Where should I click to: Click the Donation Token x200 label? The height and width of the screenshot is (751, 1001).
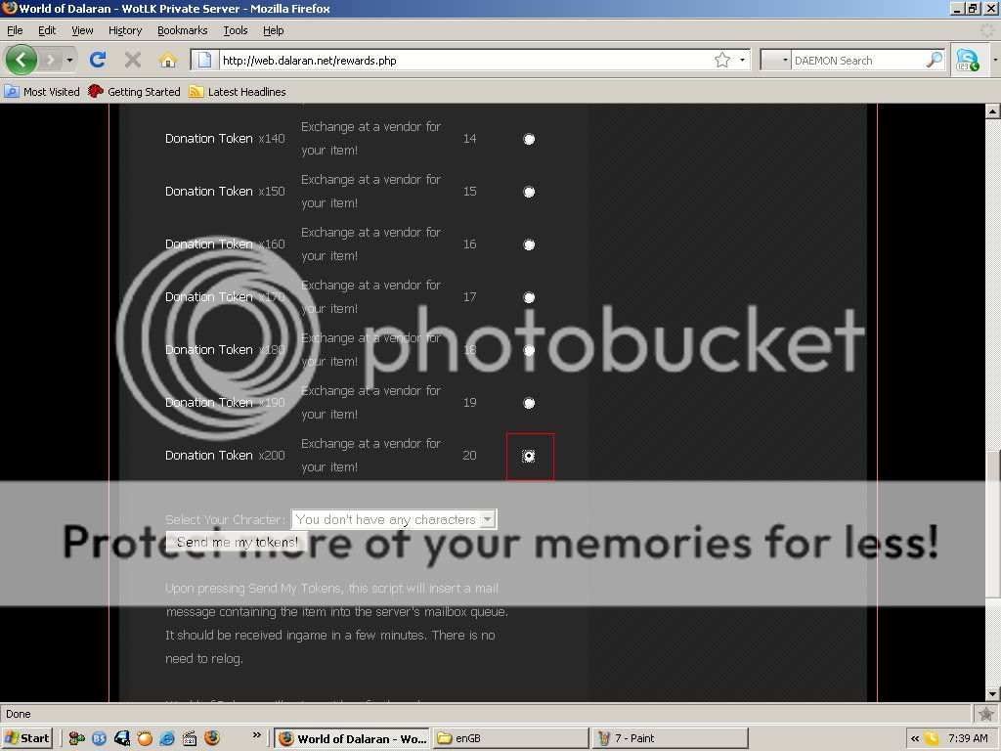click(x=225, y=456)
